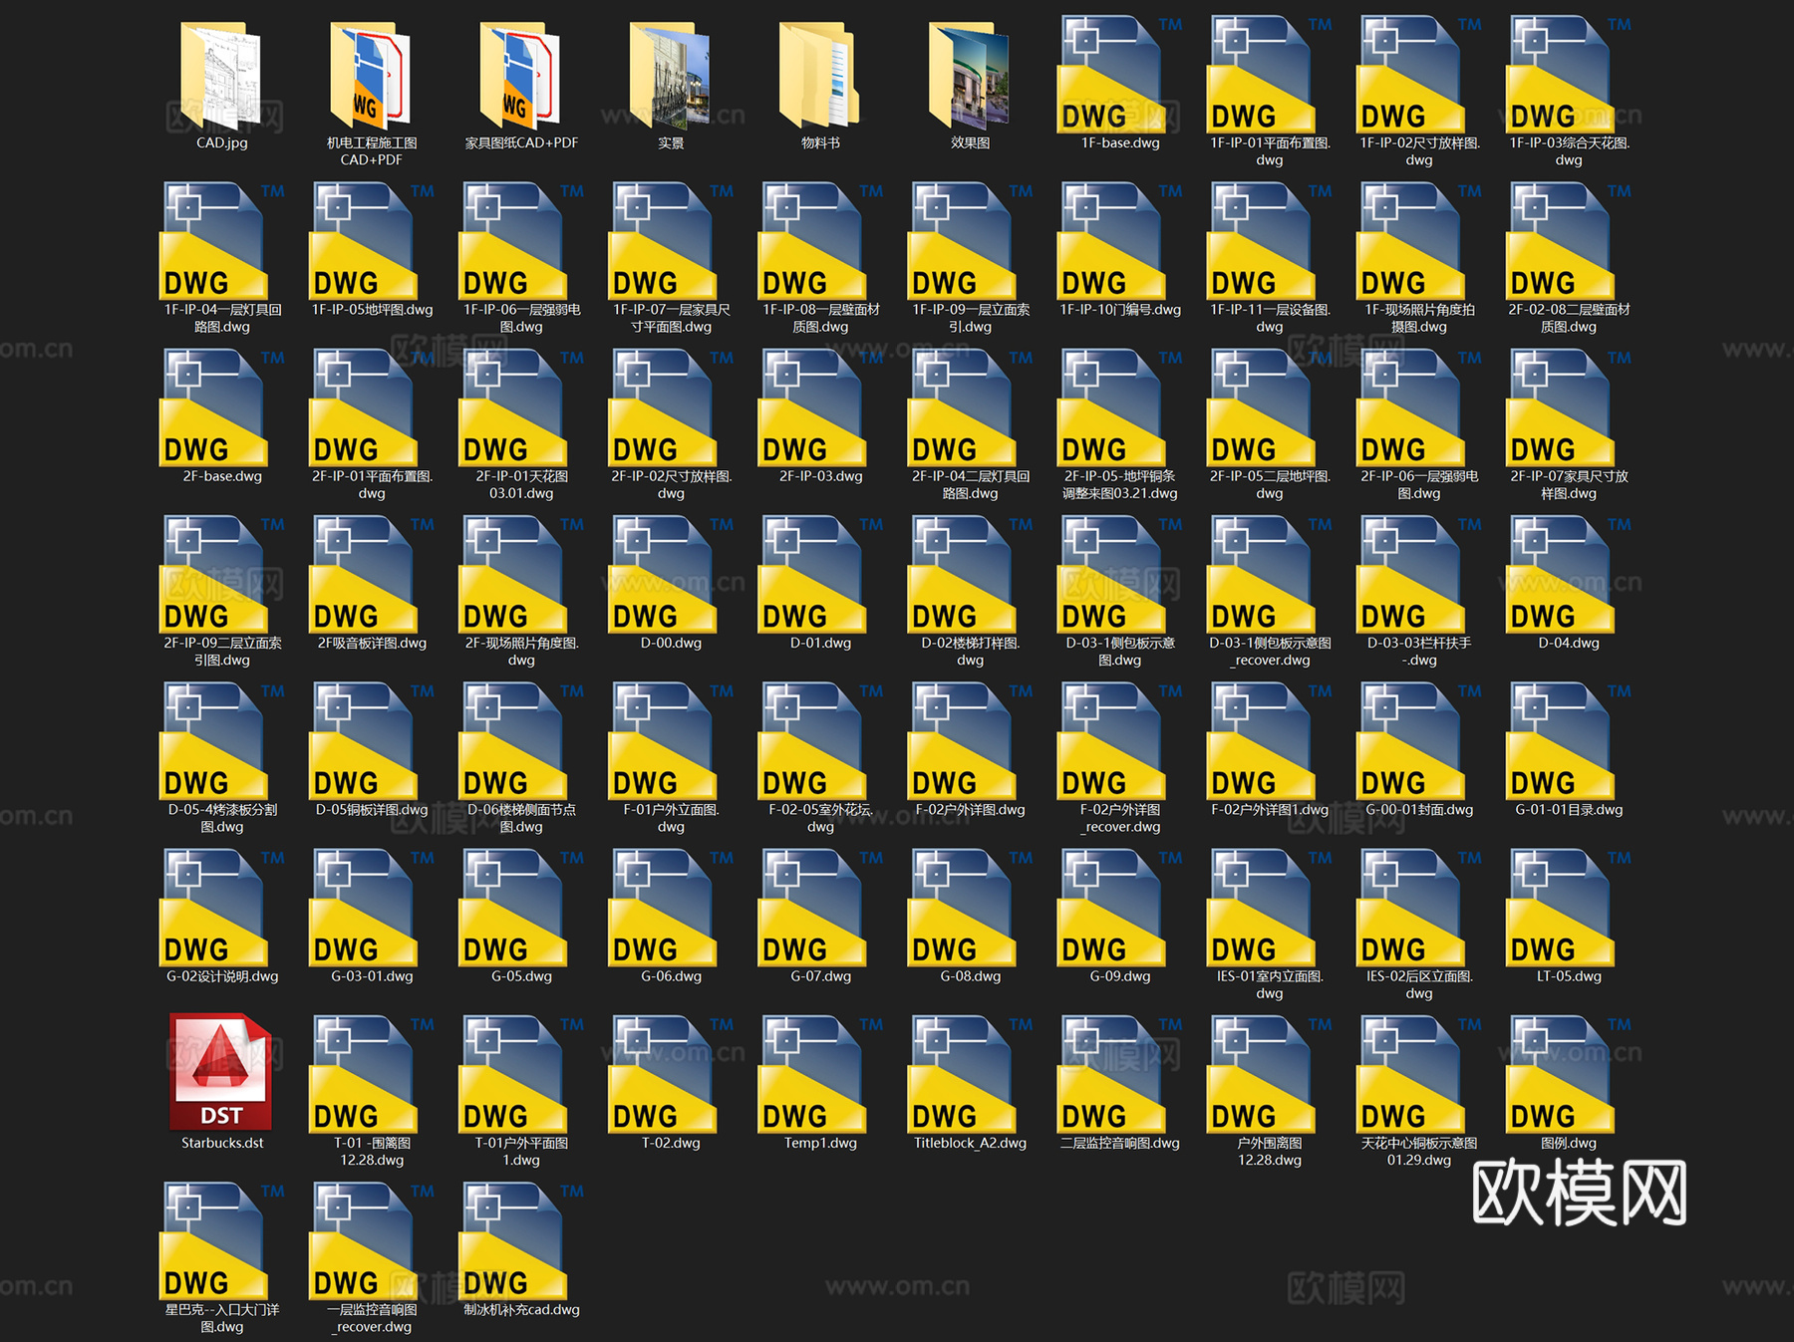Image resolution: width=1794 pixels, height=1342 pixels.
Task: Select G-08.dwg file icon
Action: click(961, 907)
